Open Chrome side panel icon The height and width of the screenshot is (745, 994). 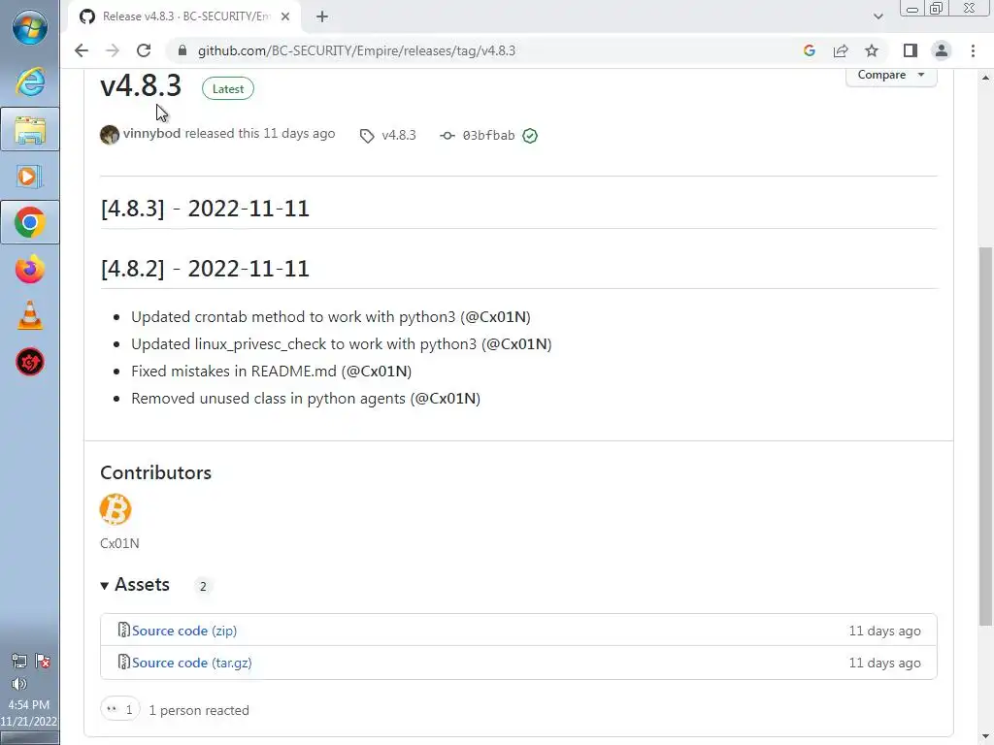pyautogui.click(x=911, y=50)
